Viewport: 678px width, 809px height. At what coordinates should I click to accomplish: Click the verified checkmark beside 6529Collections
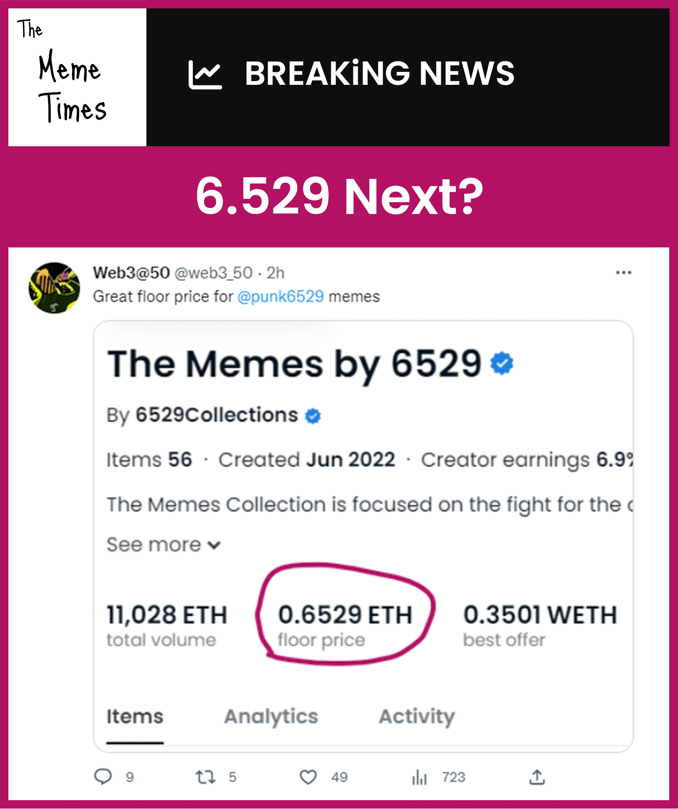click(312, 415)
